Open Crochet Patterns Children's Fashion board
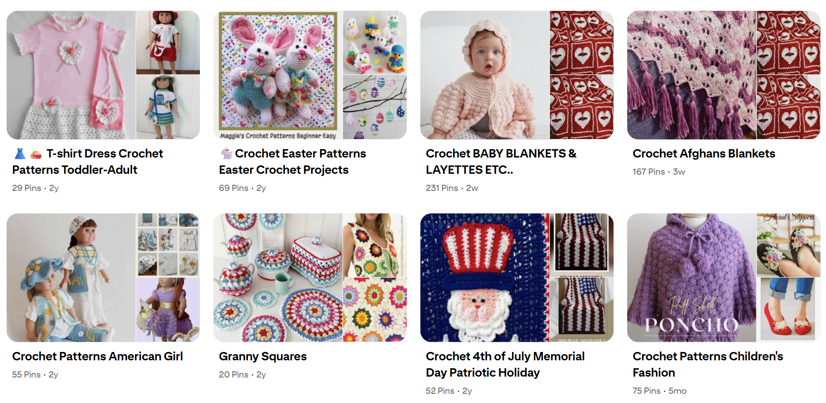Image resolution: width=826 pixels, height=403 pixels. coord(708,364)
